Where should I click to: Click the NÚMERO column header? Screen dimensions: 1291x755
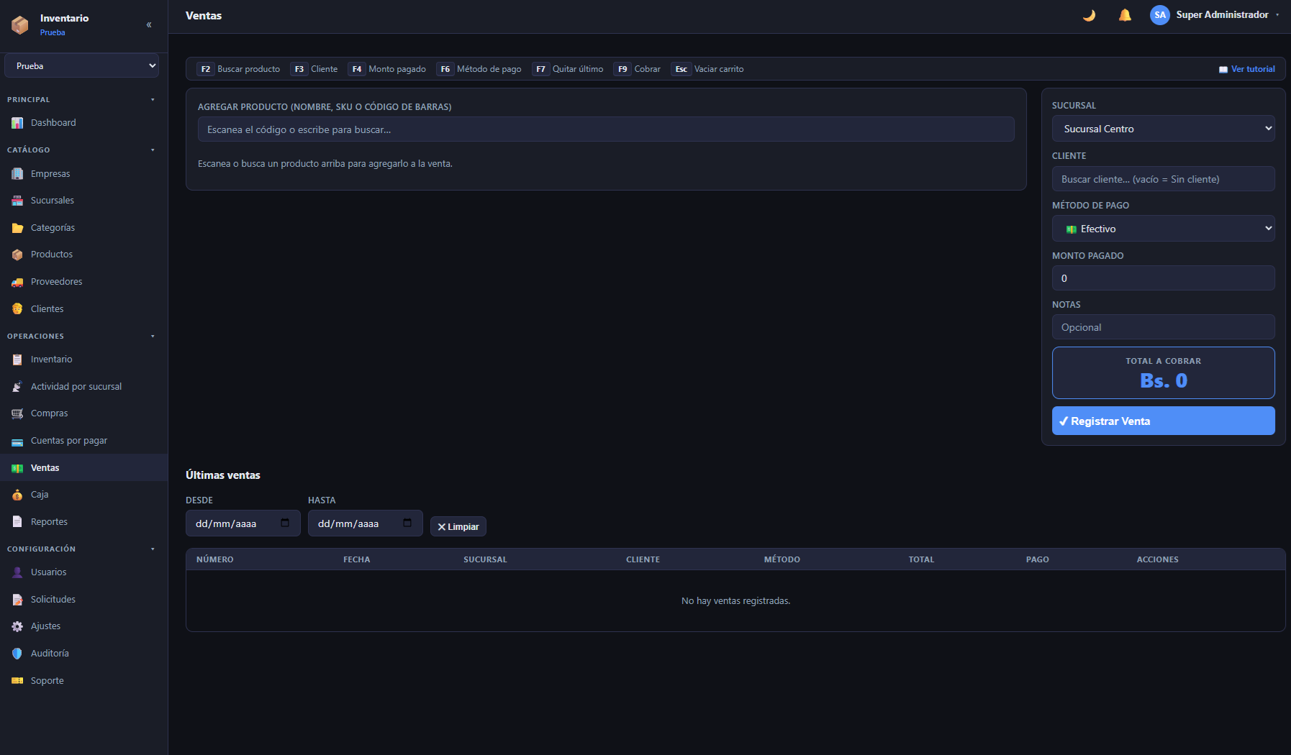(215, 559)
